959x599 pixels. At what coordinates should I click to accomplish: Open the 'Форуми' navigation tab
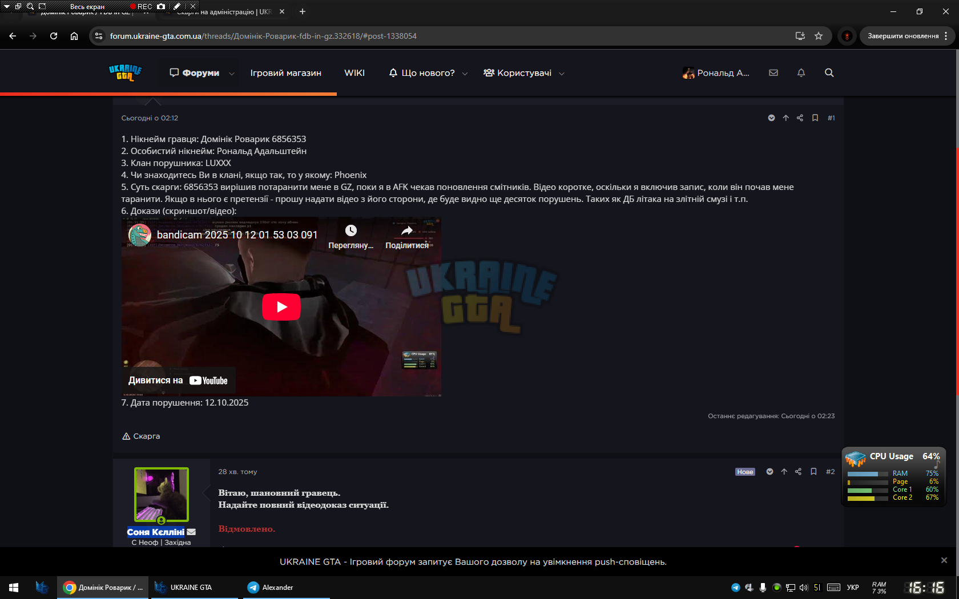point(195,73)
